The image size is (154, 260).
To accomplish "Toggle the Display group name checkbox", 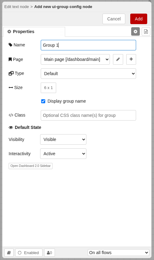I will [43, 101].
